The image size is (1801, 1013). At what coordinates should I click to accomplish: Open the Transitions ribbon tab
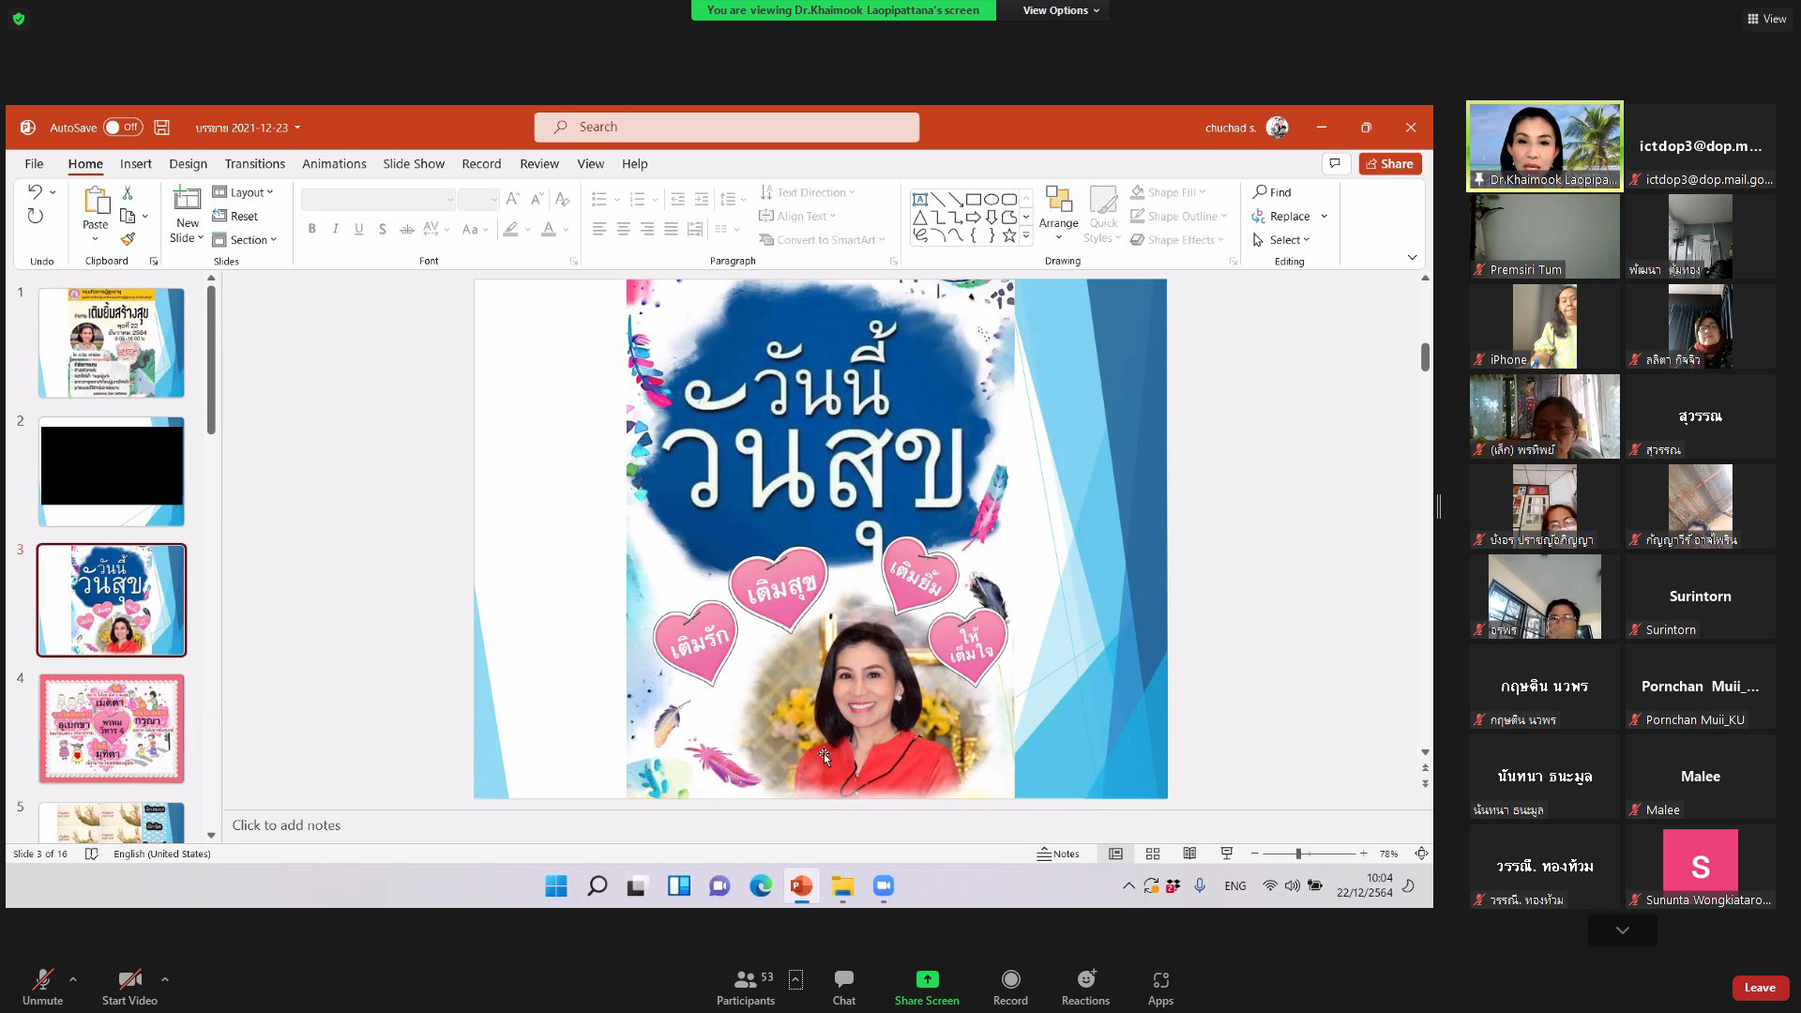pos(254,163)
